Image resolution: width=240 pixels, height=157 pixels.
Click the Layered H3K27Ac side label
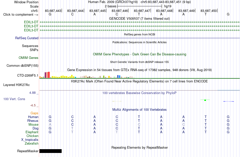[x=16, y=85]
